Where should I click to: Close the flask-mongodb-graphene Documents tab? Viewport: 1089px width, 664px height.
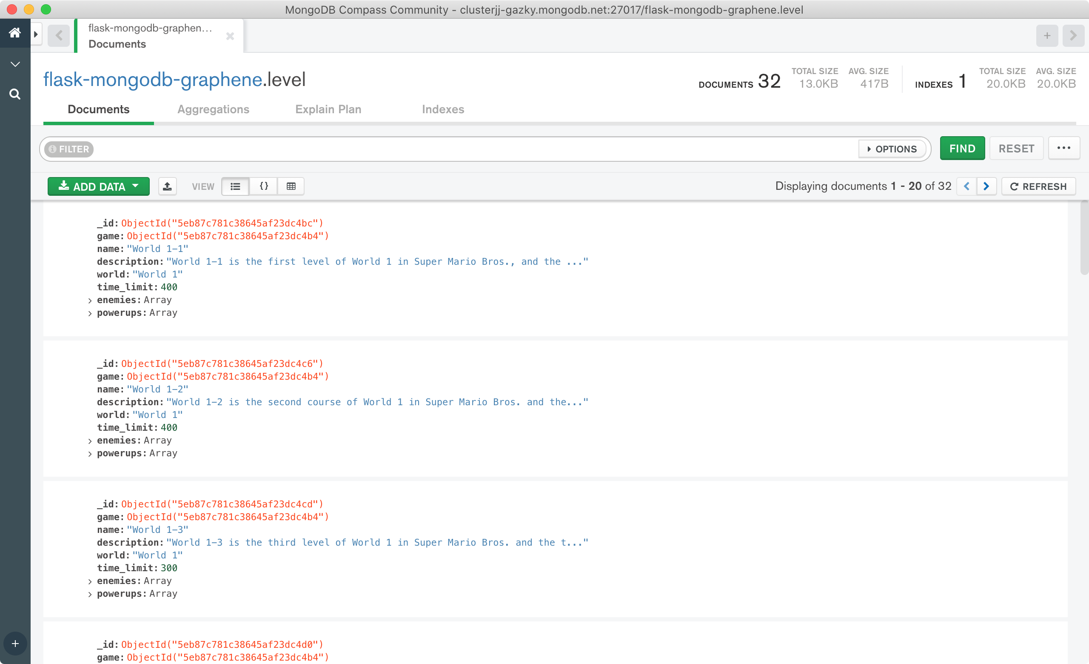[230, 36]
